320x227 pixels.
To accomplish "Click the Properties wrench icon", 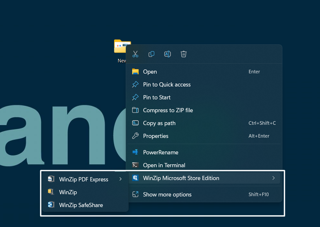I will tap(135, 136).
